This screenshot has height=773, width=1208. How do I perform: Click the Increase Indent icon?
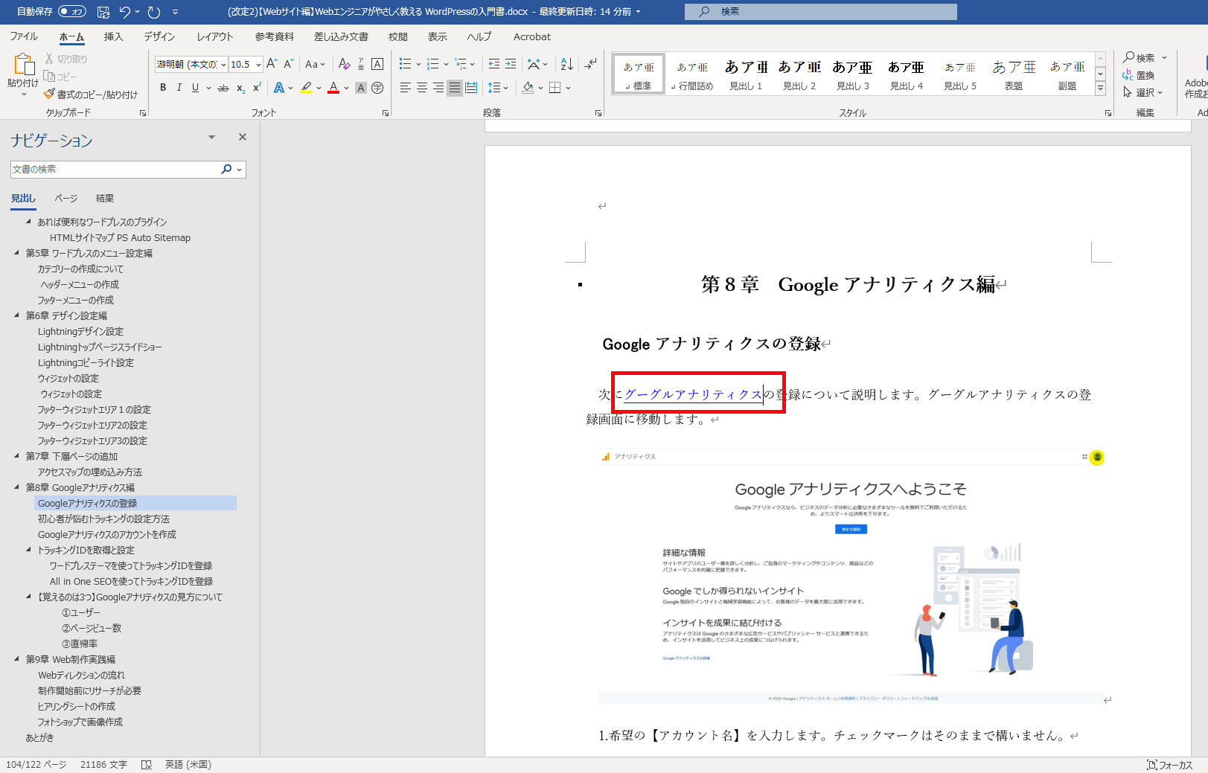click(511, 65)
